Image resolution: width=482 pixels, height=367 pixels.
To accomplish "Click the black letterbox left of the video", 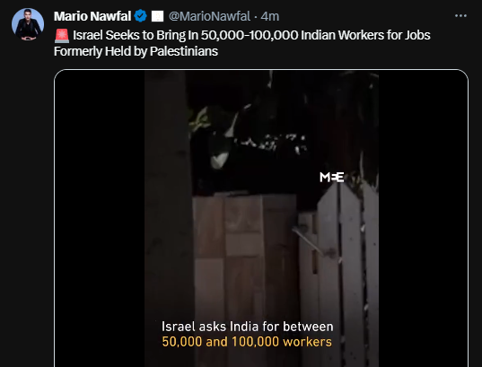I will point(100,218).
